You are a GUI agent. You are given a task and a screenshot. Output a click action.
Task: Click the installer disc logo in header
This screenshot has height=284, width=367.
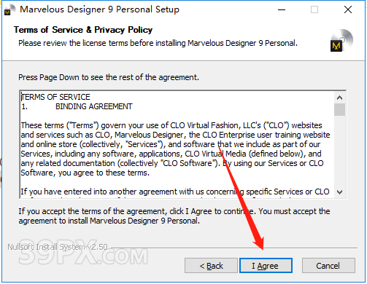tap(341, 40)
